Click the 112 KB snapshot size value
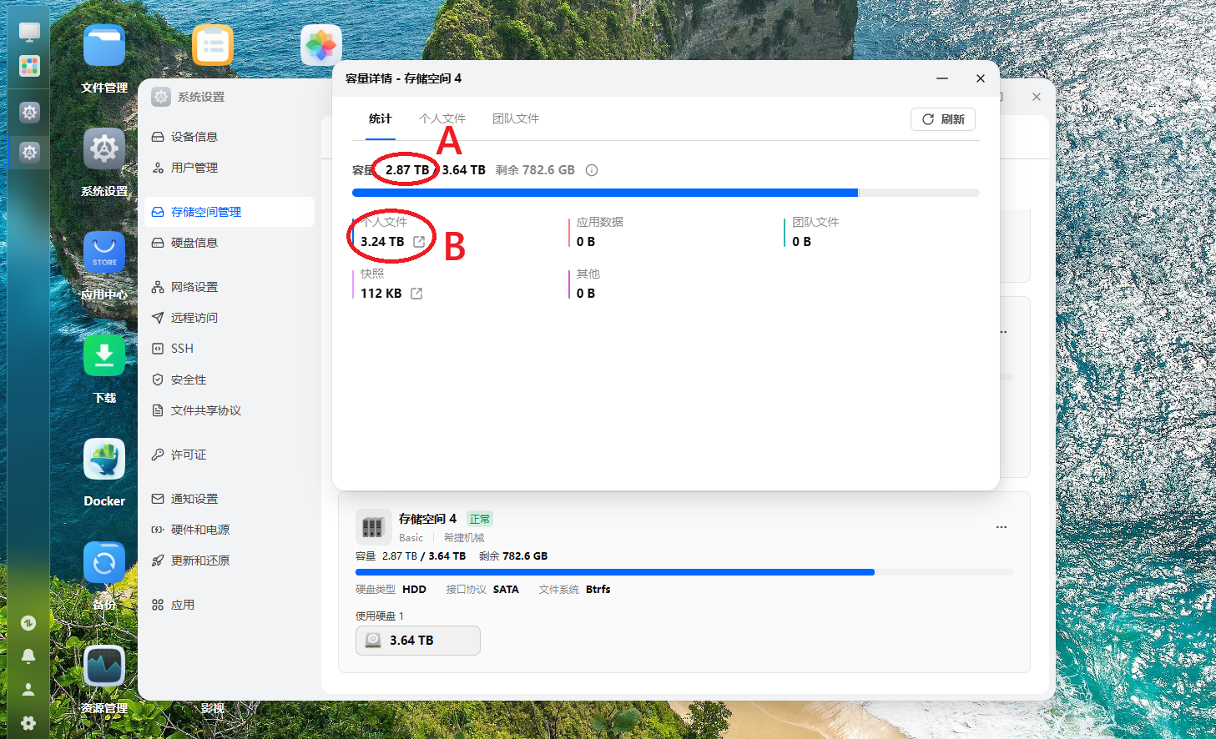The width and height of the screenshot is (1216, 739). (x=381, y=294)
